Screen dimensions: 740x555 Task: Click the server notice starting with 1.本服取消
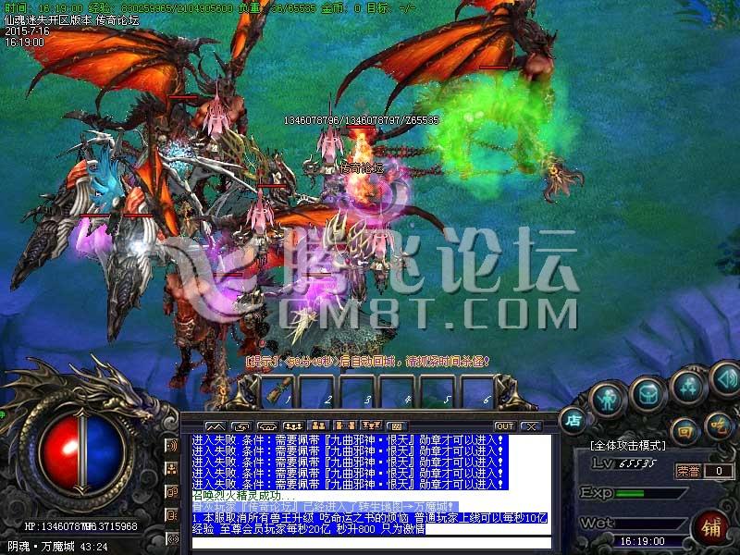click(x=369, y=524)
